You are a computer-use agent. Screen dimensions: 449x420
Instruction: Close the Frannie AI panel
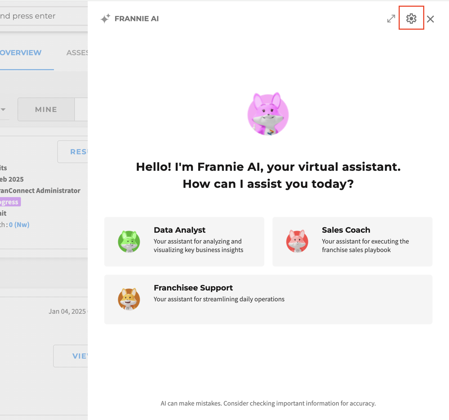pos(430,19)
